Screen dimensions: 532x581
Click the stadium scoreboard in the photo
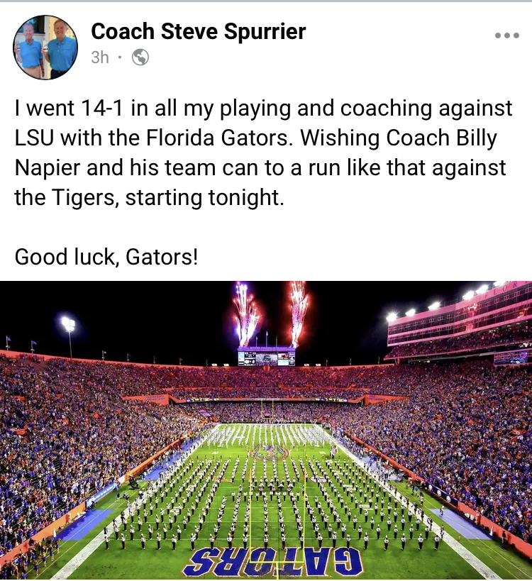pos(266,356)
